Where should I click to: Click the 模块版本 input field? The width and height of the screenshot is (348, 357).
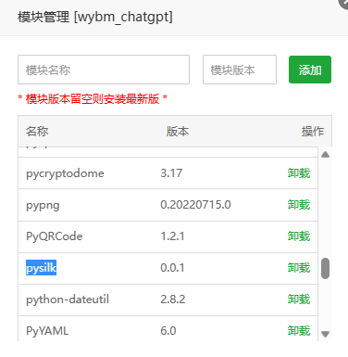point(240,70)
